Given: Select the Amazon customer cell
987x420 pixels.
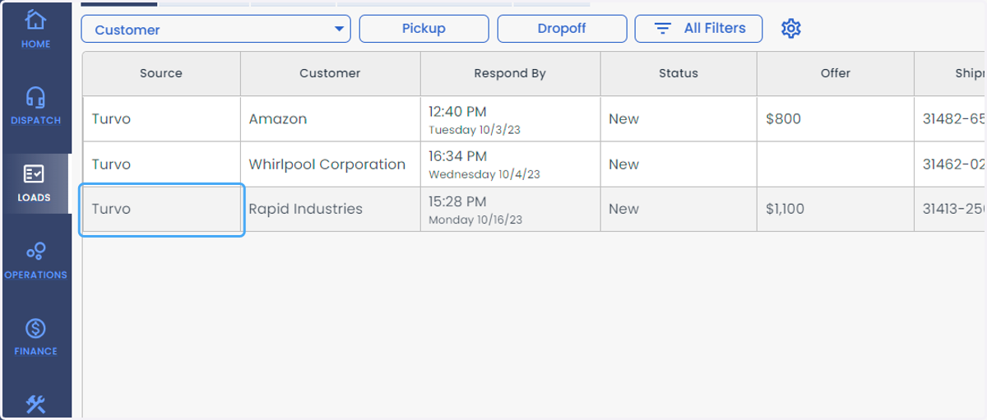Looking at the screenshot, I should pyautogui.click(x=330, y=119).
